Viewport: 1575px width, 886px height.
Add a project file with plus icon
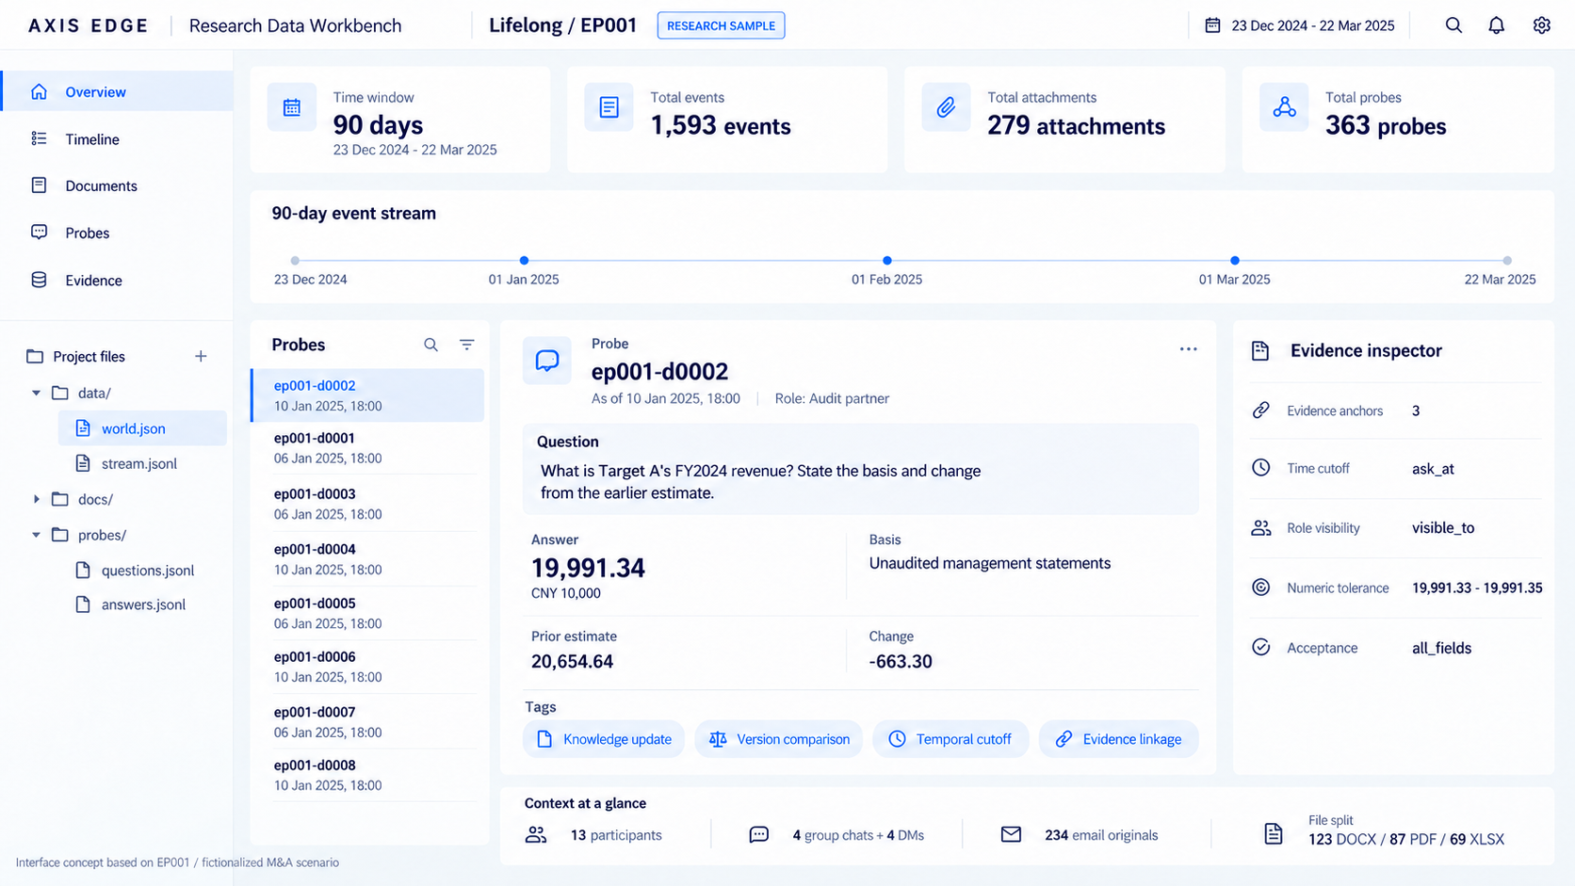click(x=201, y=356)
